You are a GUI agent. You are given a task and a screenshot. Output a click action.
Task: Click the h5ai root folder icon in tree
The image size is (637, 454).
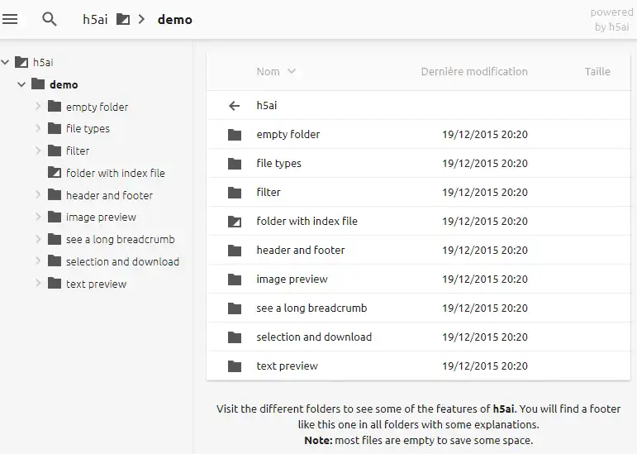point(21,62)
